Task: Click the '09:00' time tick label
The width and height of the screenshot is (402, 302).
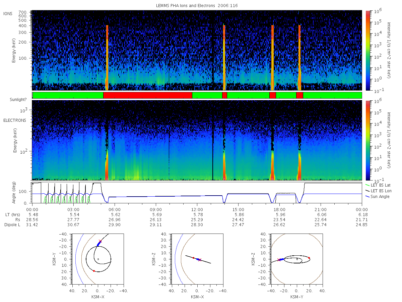Action: coord(156,209)
